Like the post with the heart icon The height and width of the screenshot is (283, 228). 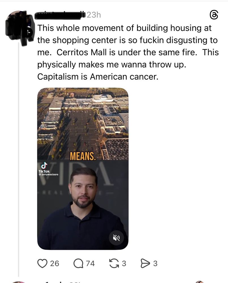pos(42,263)
